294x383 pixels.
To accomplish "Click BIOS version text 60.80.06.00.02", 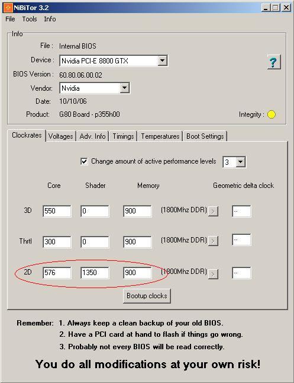I will click(80, 75).
